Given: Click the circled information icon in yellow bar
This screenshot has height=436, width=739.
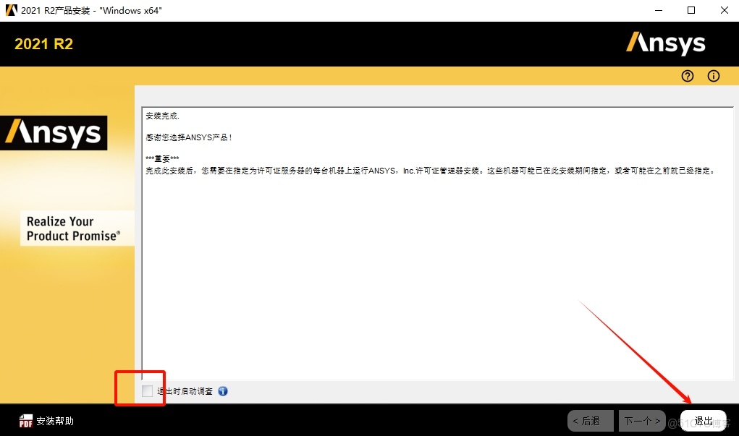Looking at the screenshot, I should [714, 76].
